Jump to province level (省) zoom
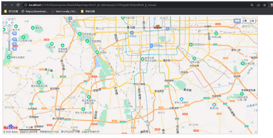 tap(15, 44)
